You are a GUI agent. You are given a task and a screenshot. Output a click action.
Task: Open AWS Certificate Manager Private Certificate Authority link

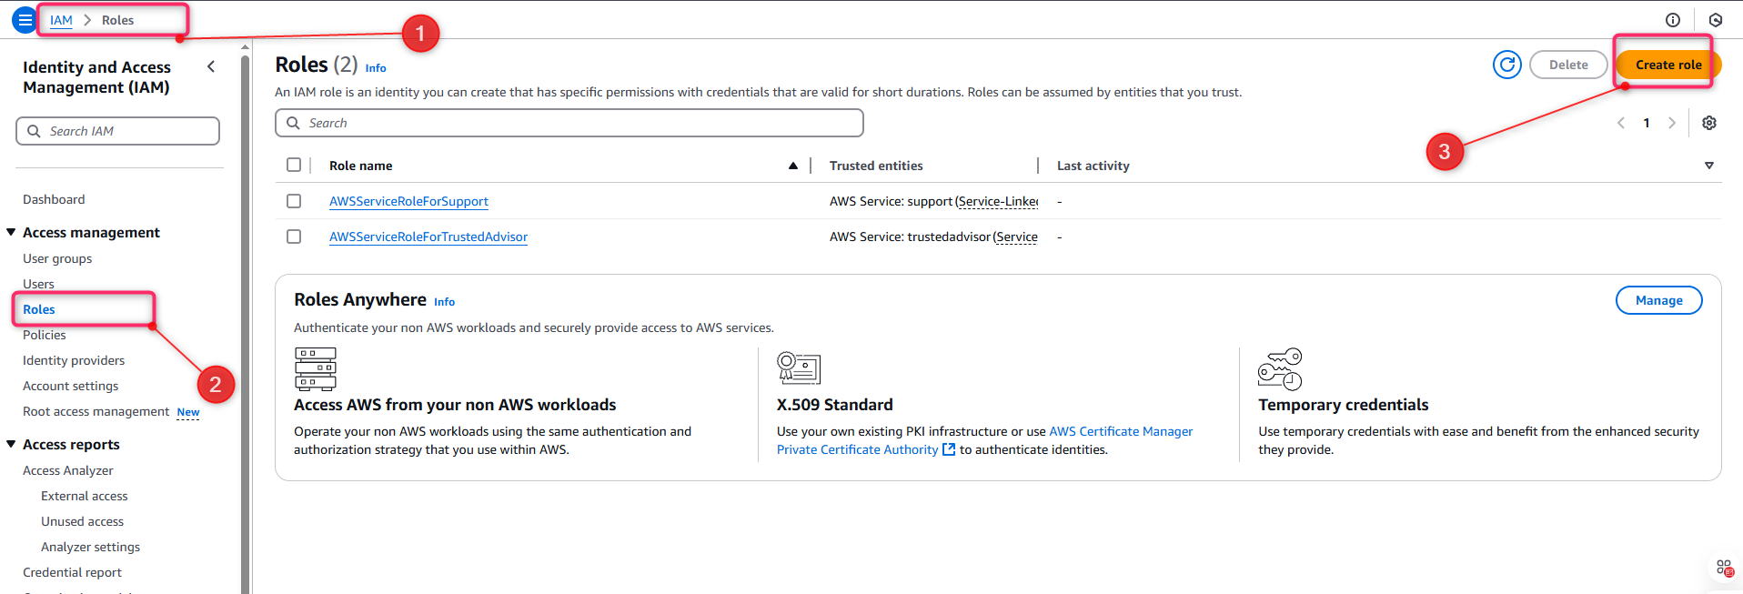[x=985, y=440]
